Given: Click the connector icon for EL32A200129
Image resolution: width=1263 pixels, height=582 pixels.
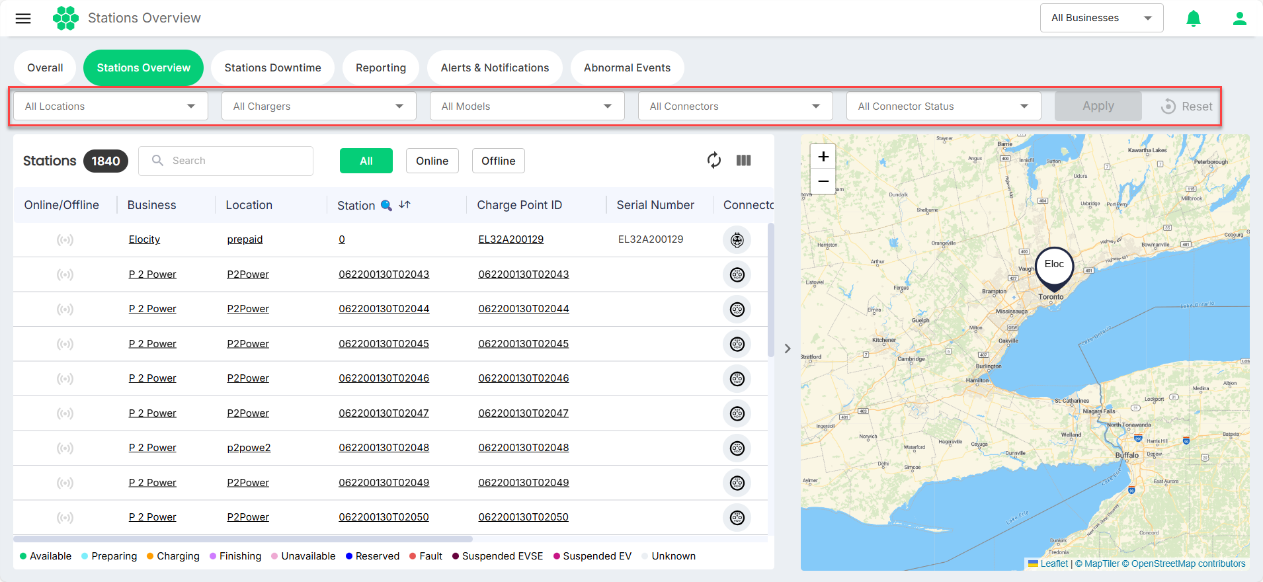Looking at the screenshot, I should (x=737, y=239).
